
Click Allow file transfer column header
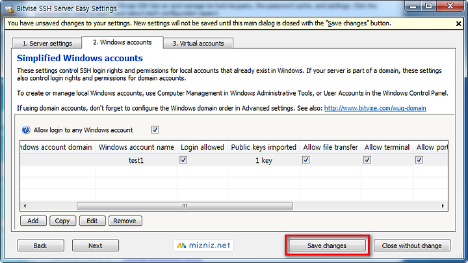click(x=330, y=147)
